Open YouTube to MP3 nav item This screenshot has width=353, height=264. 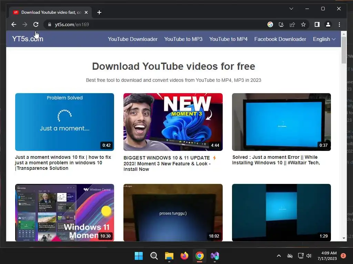[x=183, y=39]
